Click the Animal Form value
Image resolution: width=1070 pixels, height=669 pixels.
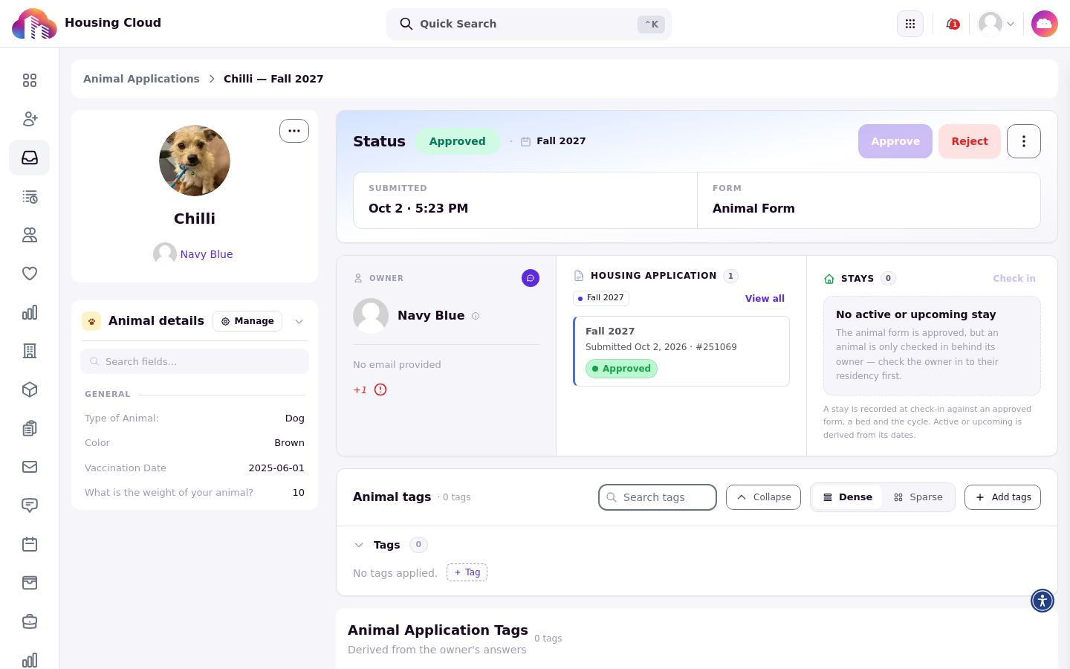(753, 209)
